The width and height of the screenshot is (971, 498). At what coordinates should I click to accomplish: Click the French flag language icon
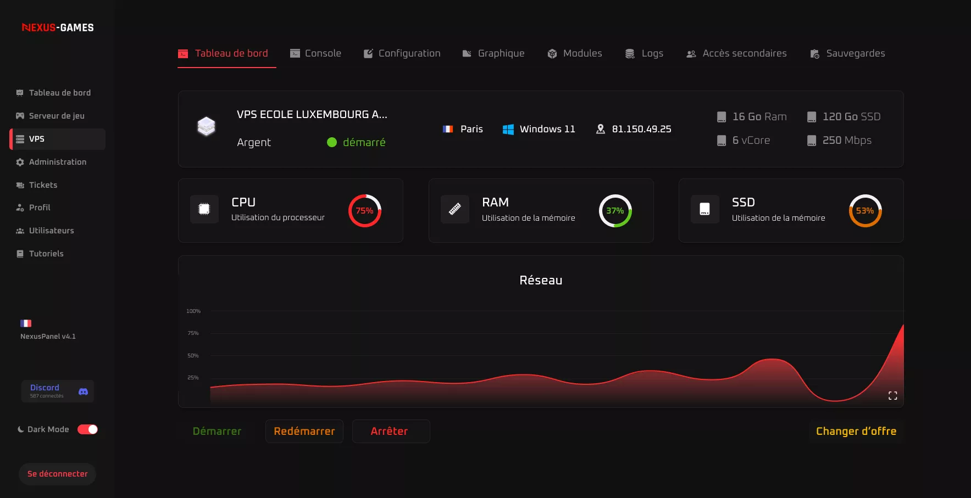pos(26,323)
